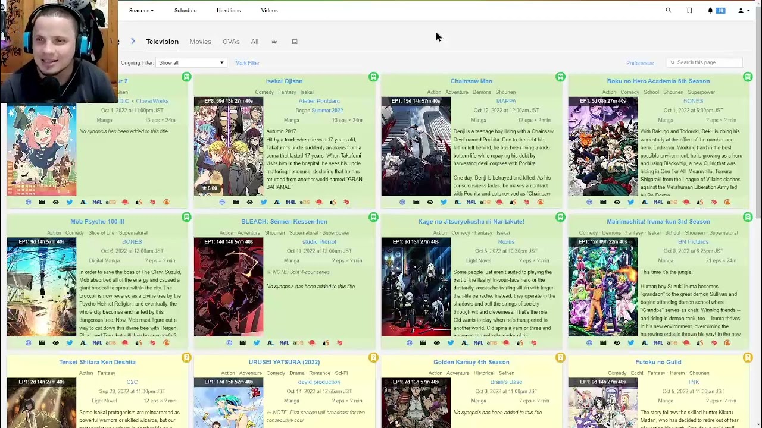Open Isekai Ojisan Twitter icon
Screen dimensions: 762x428
[x=263, y=202]
